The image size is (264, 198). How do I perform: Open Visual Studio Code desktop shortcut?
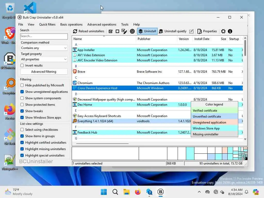[x=30, y=7]
